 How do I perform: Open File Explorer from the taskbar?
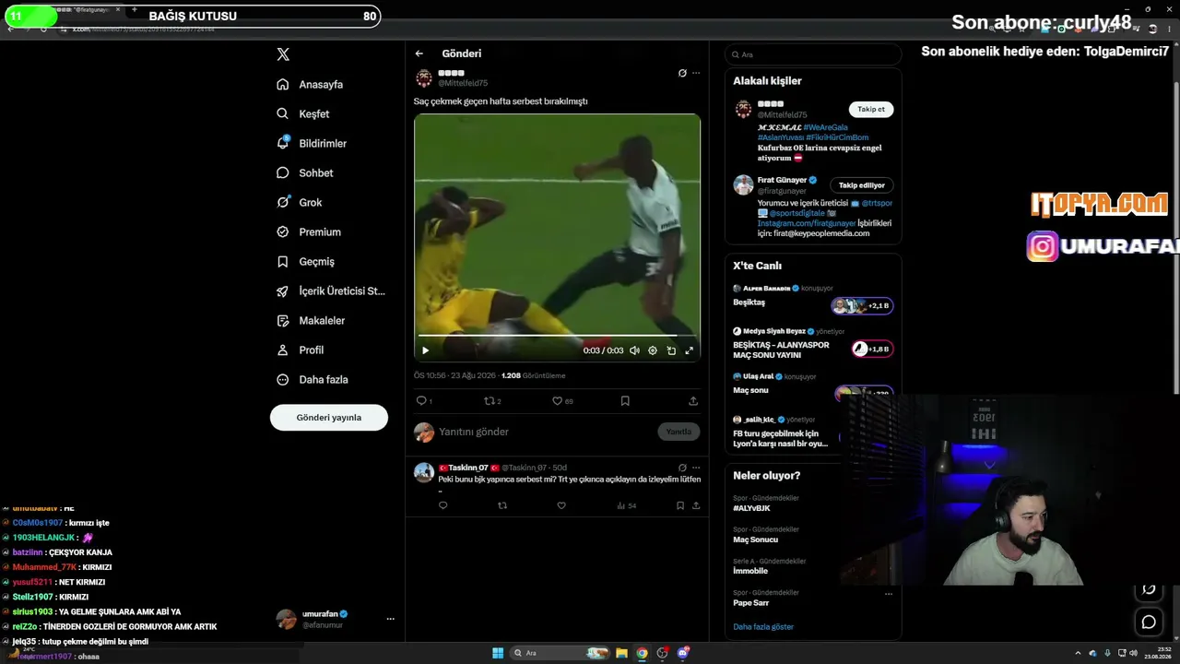(622, 653)
